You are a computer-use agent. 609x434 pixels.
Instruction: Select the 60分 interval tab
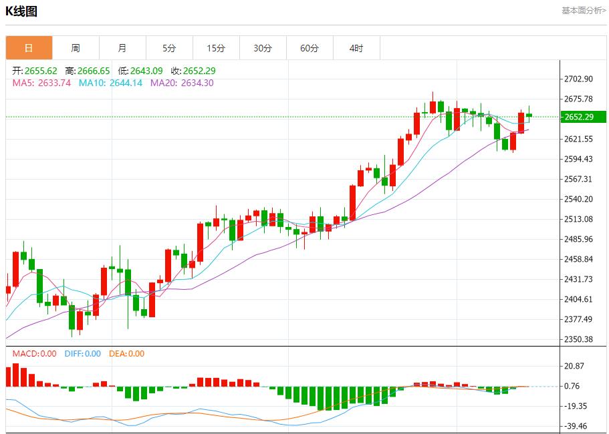[310, 48]
